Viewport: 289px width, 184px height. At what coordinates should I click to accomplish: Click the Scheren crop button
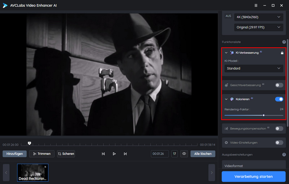click(x=66, y=154)
